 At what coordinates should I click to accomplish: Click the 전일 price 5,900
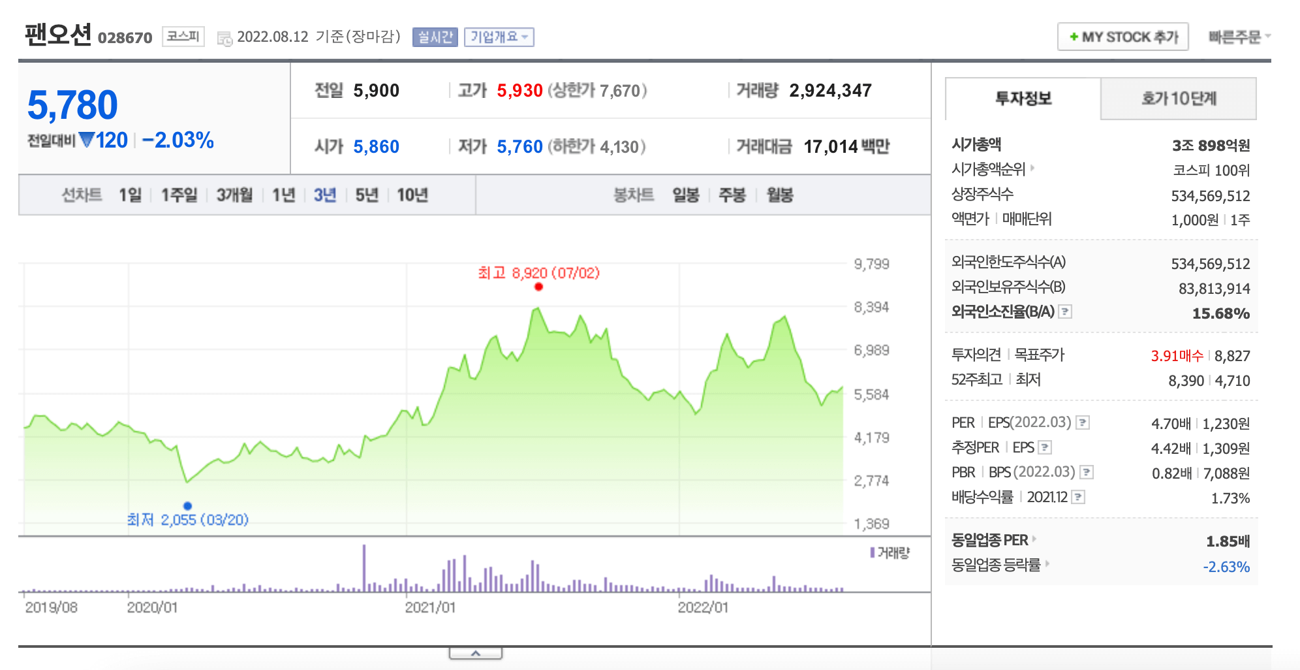(376, 90)
